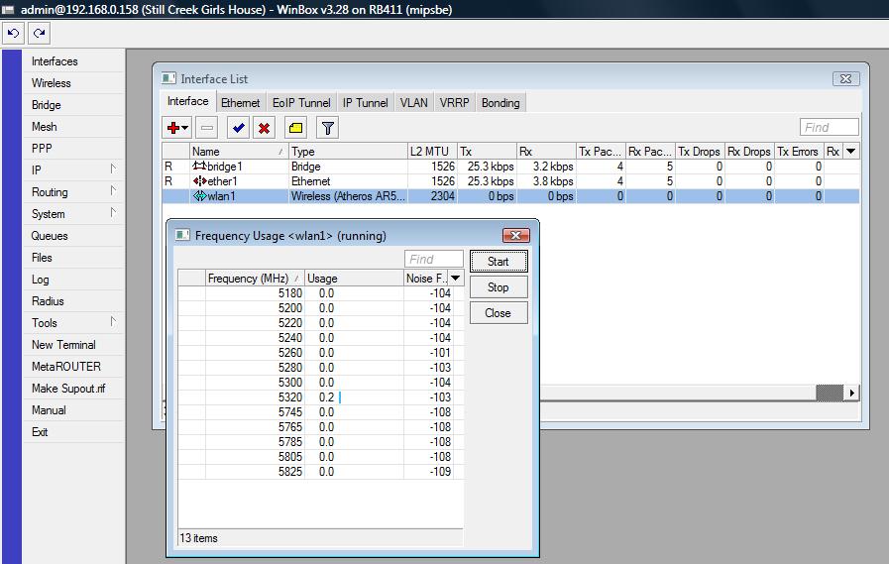Viewport: 889px width, 564px height.
Task: Click the Find field in Frequency Usage
Action: (x=434, y=259)
